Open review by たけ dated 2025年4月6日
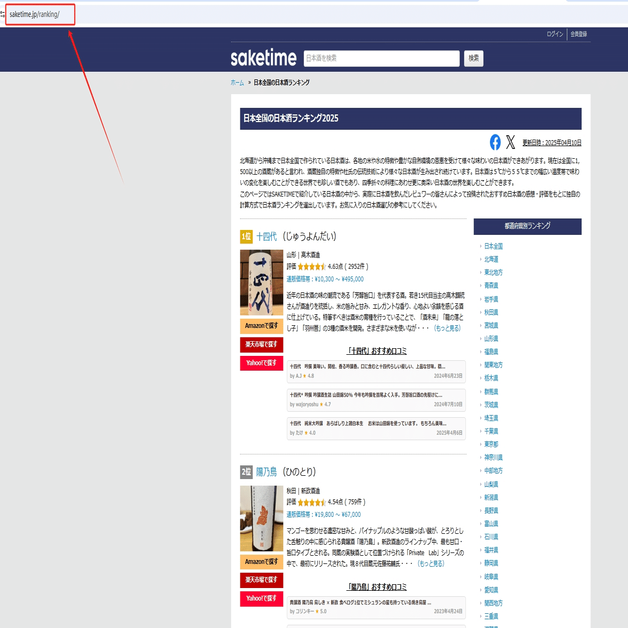Screen dimensions: 628x628 pyautogui.click(x=376, y=429)
